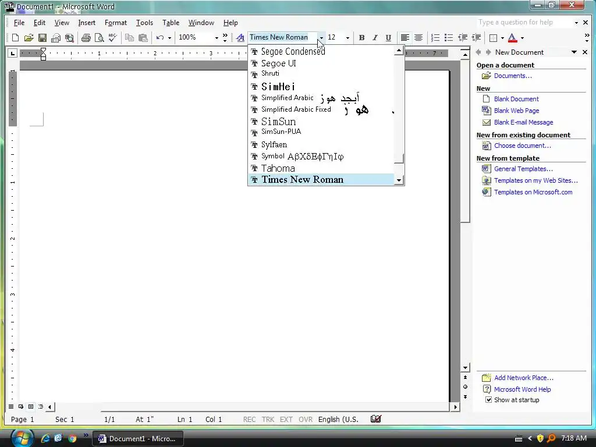The width and height of the screenshot is (596, 447).
Task: Toggle TRK track changes in status bar
Action: [x=268, y=419]
